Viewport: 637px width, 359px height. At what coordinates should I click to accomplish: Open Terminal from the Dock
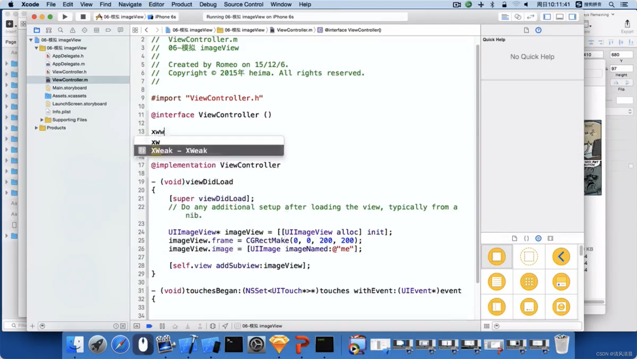[234, 345]
